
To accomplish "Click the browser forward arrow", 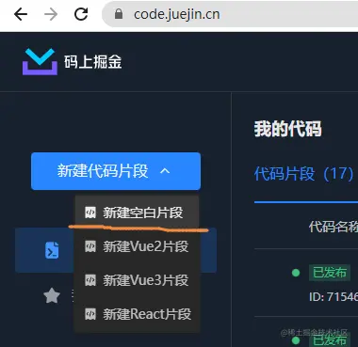I will (x=51, y=14).
